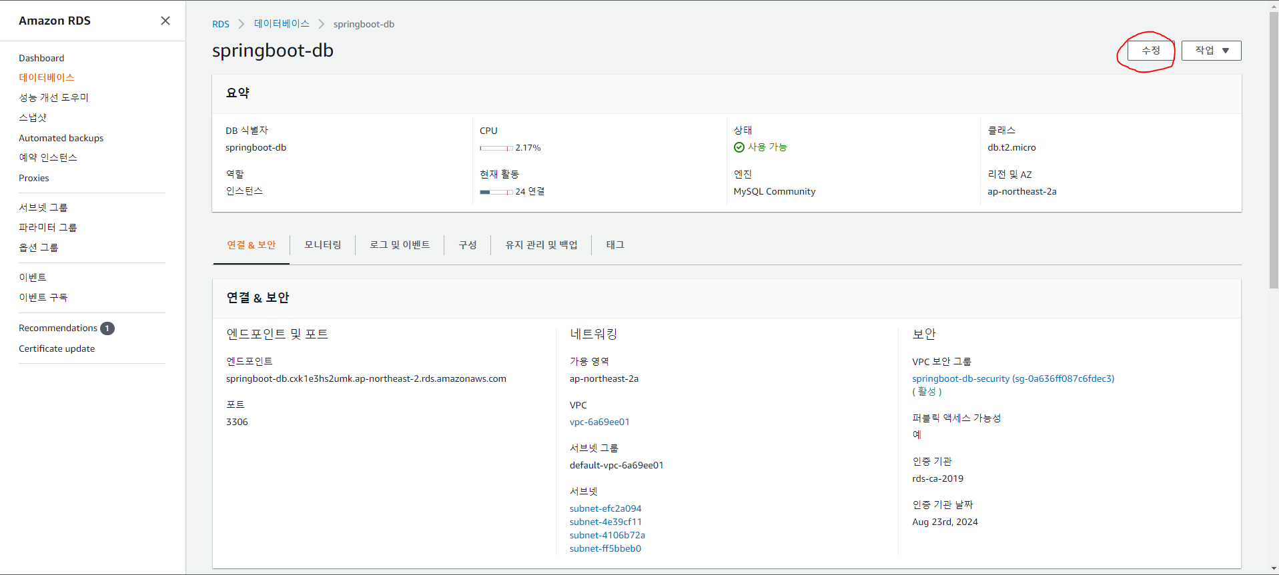
Task: Click the ap-northeast-2a region value in summary
Action: (x=1021, y=191)
